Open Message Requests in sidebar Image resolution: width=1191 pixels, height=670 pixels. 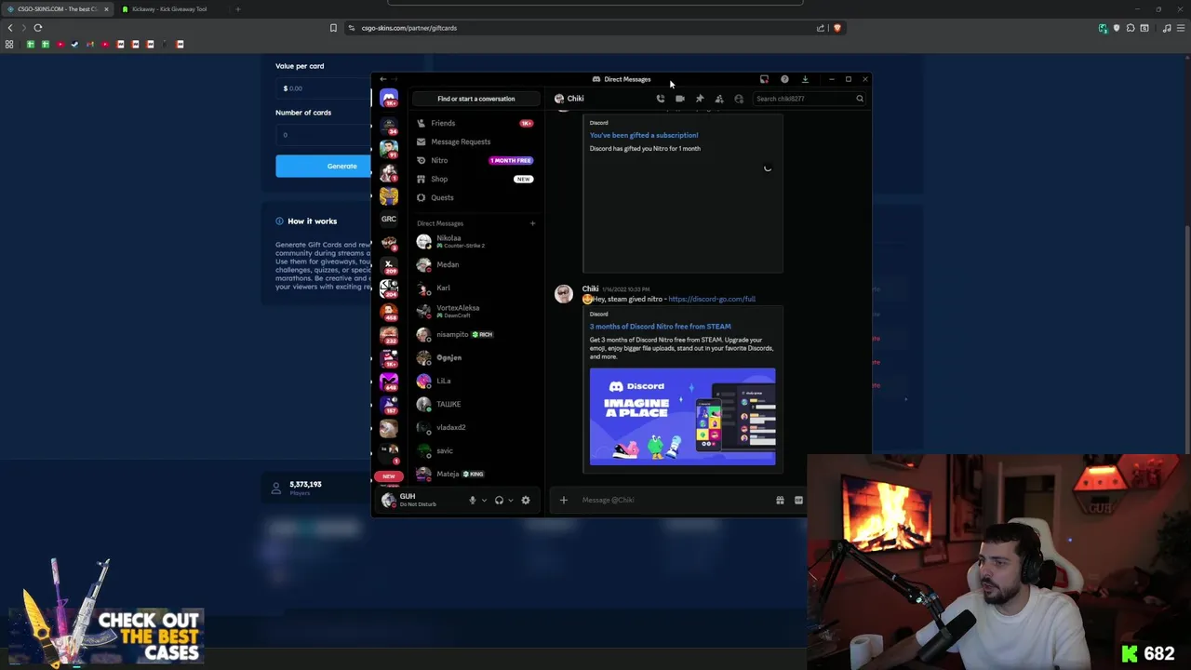475,141
